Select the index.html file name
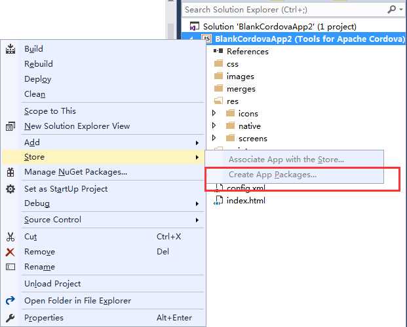The image size is (407, 327). point(246,201)
